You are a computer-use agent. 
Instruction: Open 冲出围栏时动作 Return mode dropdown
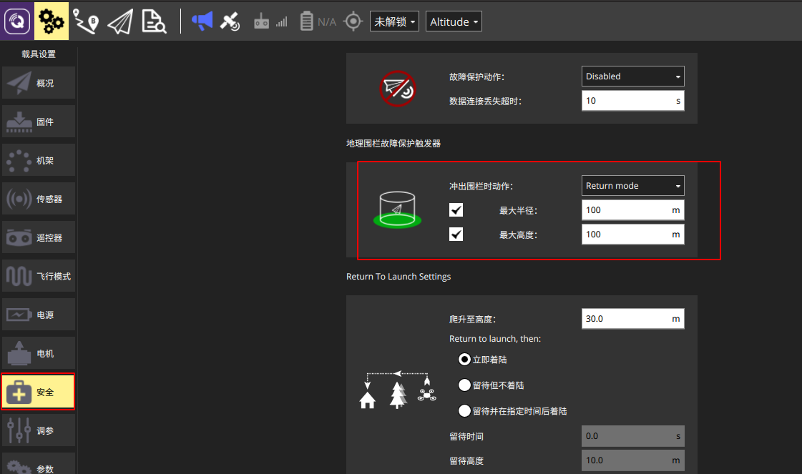(632, 186)
